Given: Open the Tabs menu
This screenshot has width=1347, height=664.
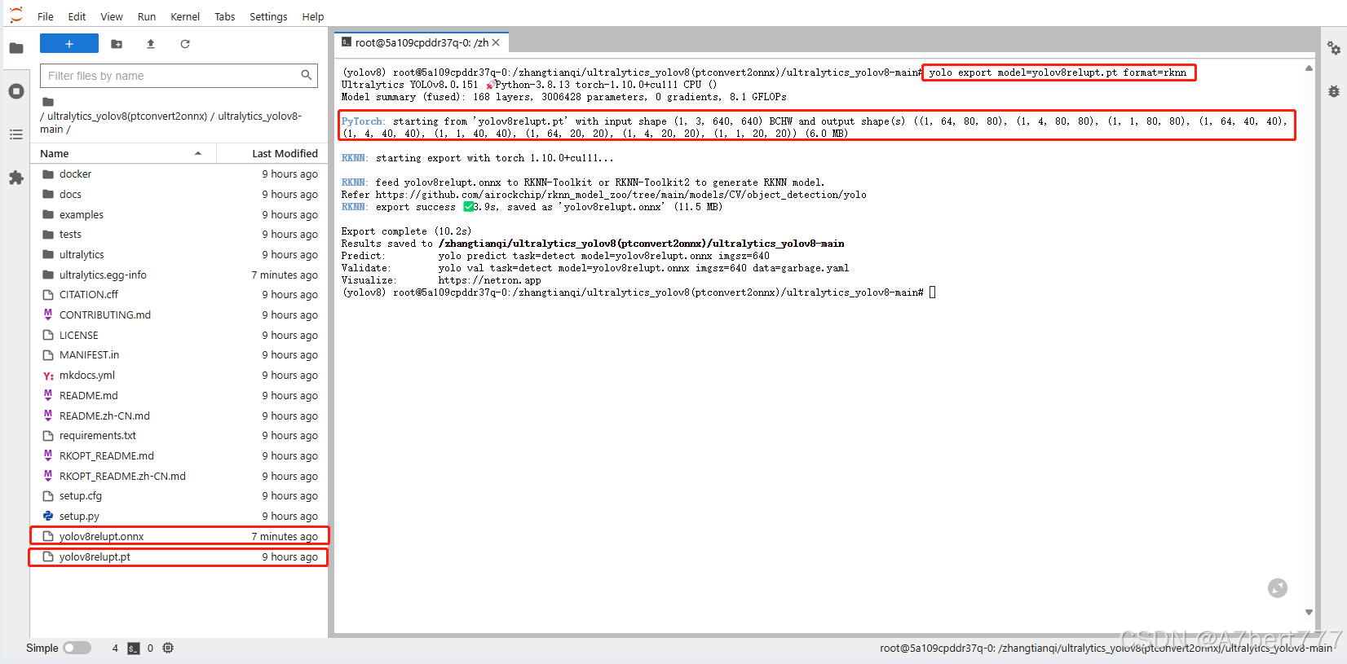Looking at the screenshot, I should (x=225, y=16).
